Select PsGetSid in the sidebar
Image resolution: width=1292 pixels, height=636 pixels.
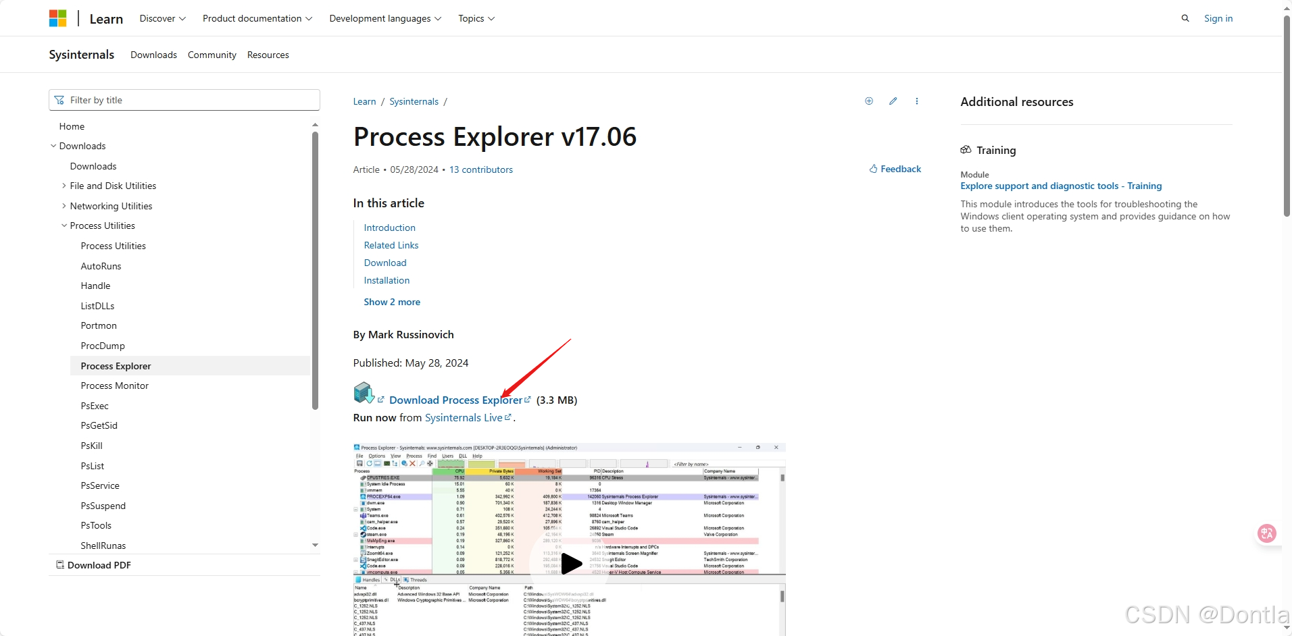(x=99, y=425)
